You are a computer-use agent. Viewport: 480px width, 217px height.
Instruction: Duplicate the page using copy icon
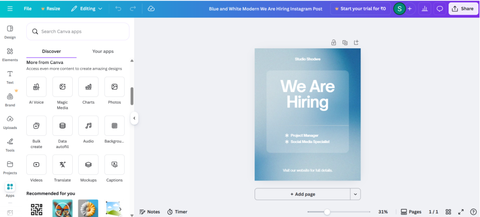point(345,43)
